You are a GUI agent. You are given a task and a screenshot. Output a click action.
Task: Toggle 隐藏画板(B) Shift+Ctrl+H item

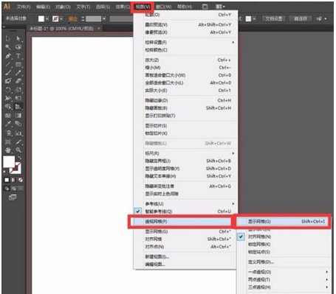pyautogui.click(x=185, y=108)
